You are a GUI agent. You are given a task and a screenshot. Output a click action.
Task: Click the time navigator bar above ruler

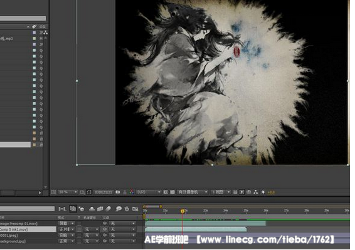pyautogui.click(x=152, y=206)
